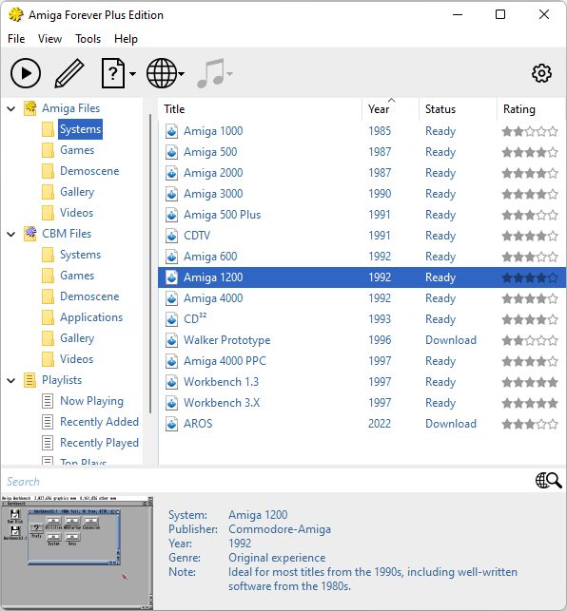567x611 pixels.
Task: Sort list by Status column header
Action: pyautogui.click(x=459, y=109)
